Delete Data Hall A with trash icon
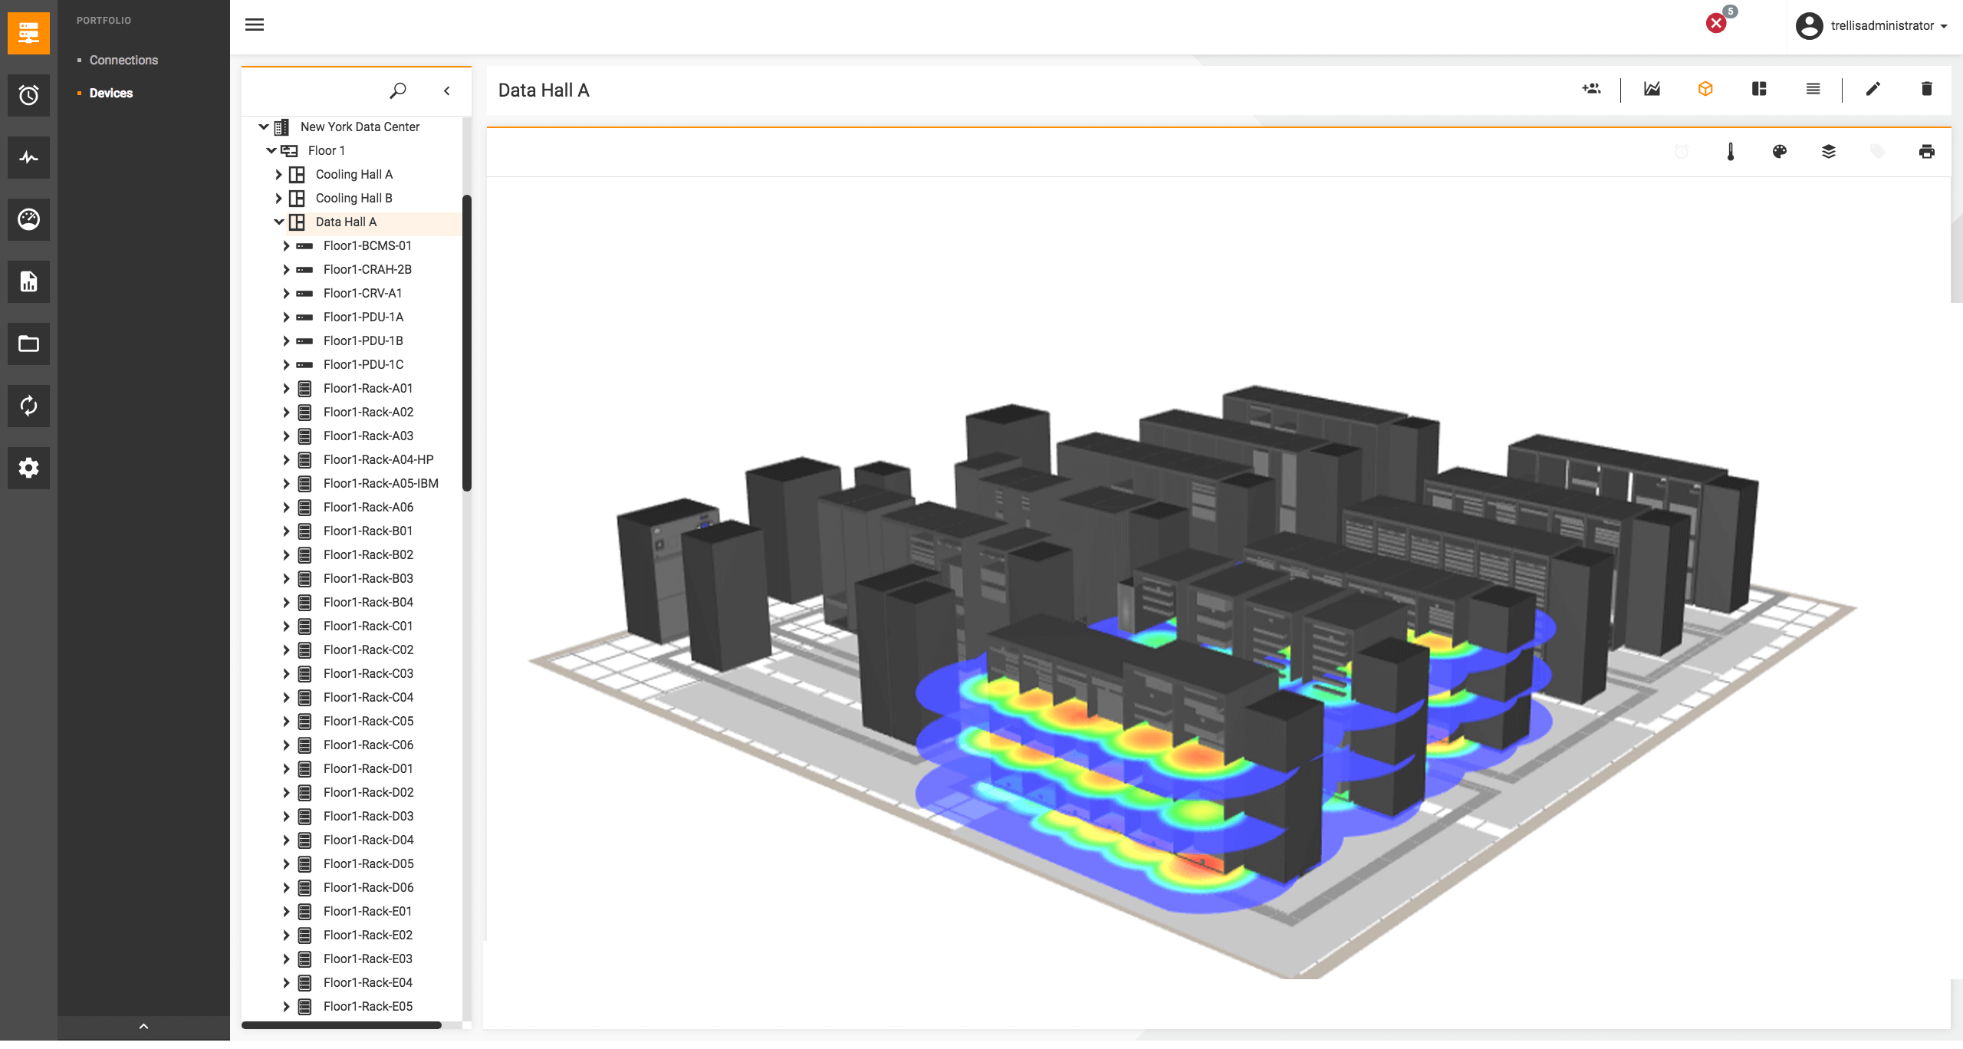 coord(1926,89)
